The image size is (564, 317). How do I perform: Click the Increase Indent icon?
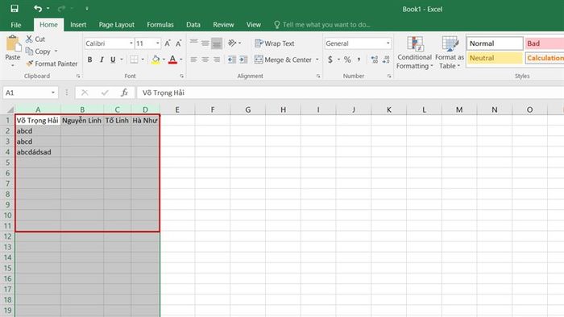tap(243, 60)
